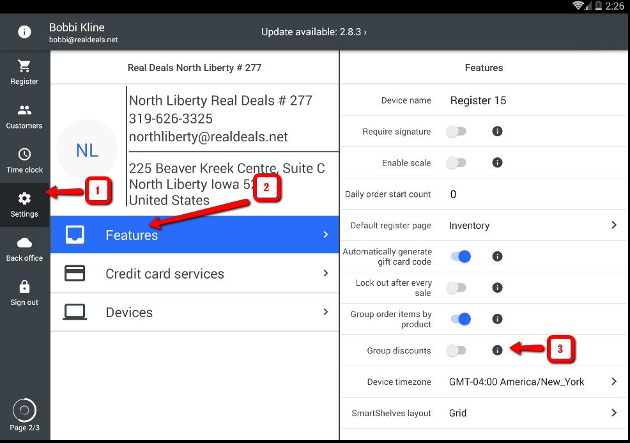Image resolution: width=630 pixels, height=443 pixels.
Task: Open the Register cart icon
Action: (x=24, y=66)
